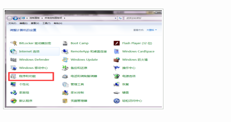Image resolution: width=231 pixels, height=122 pixels.
Task: Open Internet 选项 globe icon
Action: 14,52
